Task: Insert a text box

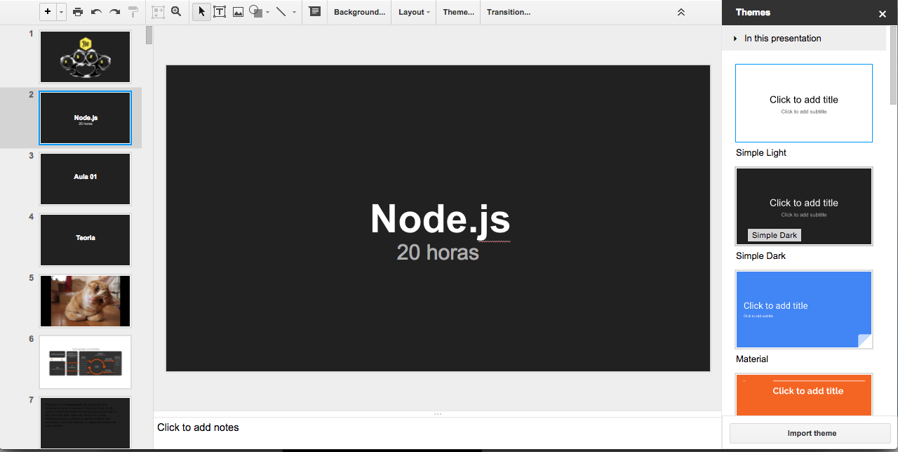Action: [x=220, y=12]
